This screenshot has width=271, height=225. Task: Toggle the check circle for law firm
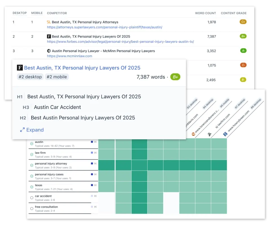(32, 155)
